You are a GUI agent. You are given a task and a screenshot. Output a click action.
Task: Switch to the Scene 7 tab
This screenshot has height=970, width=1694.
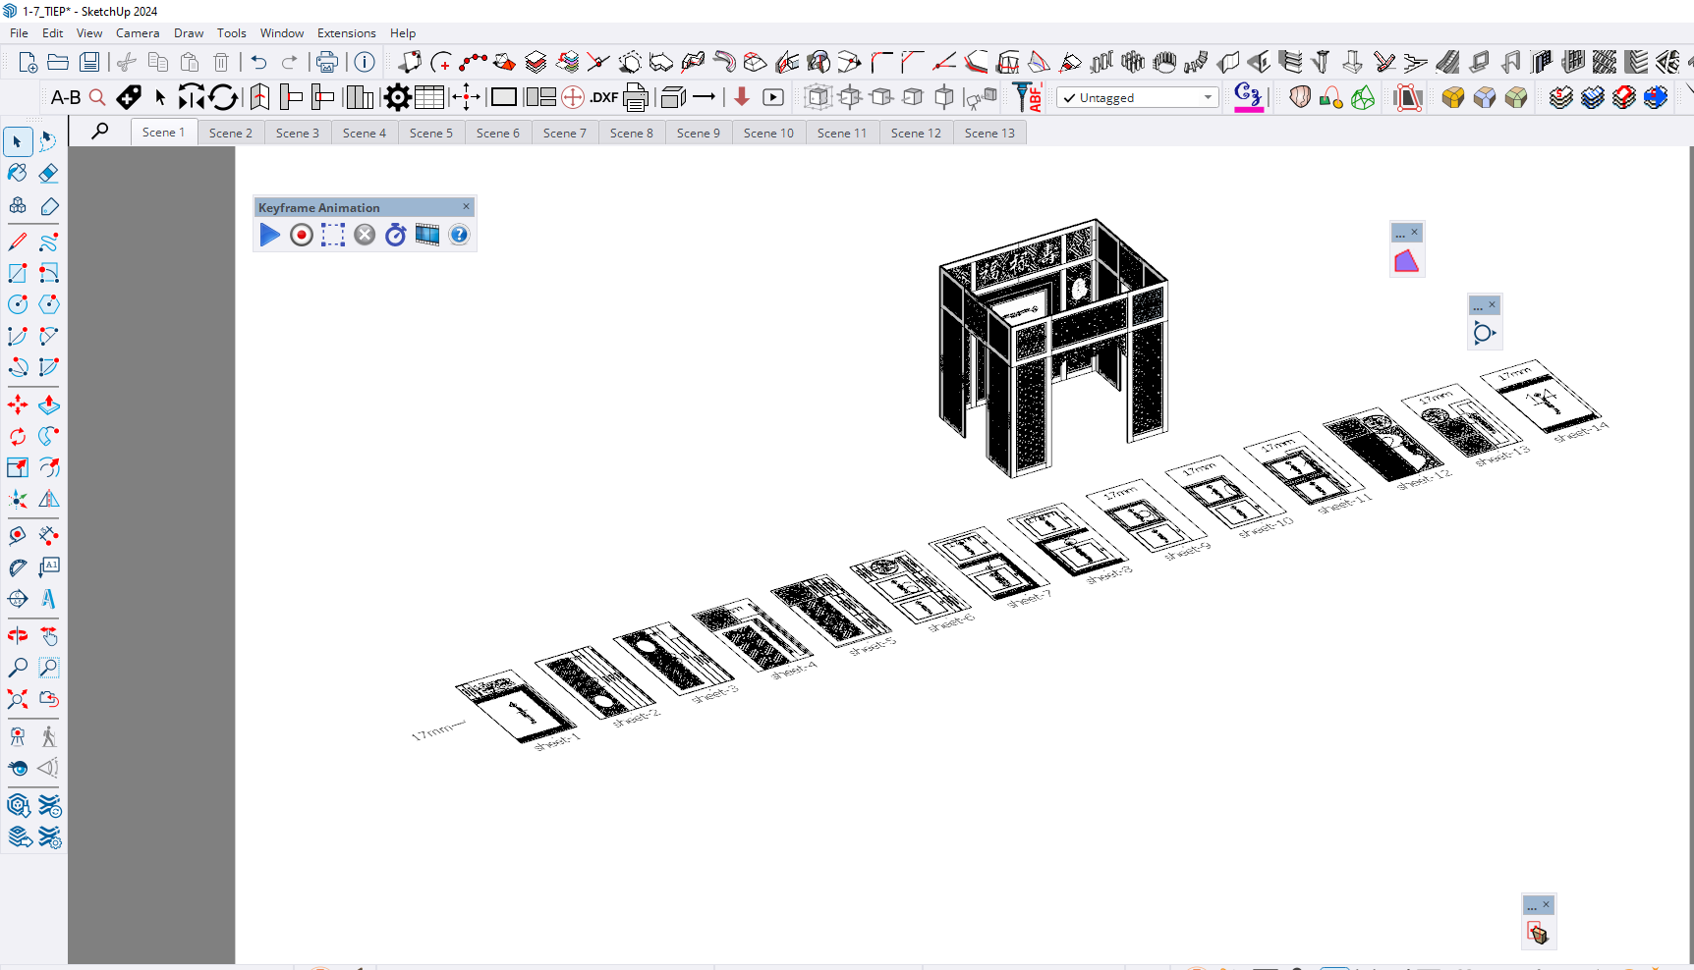(564, 134)
